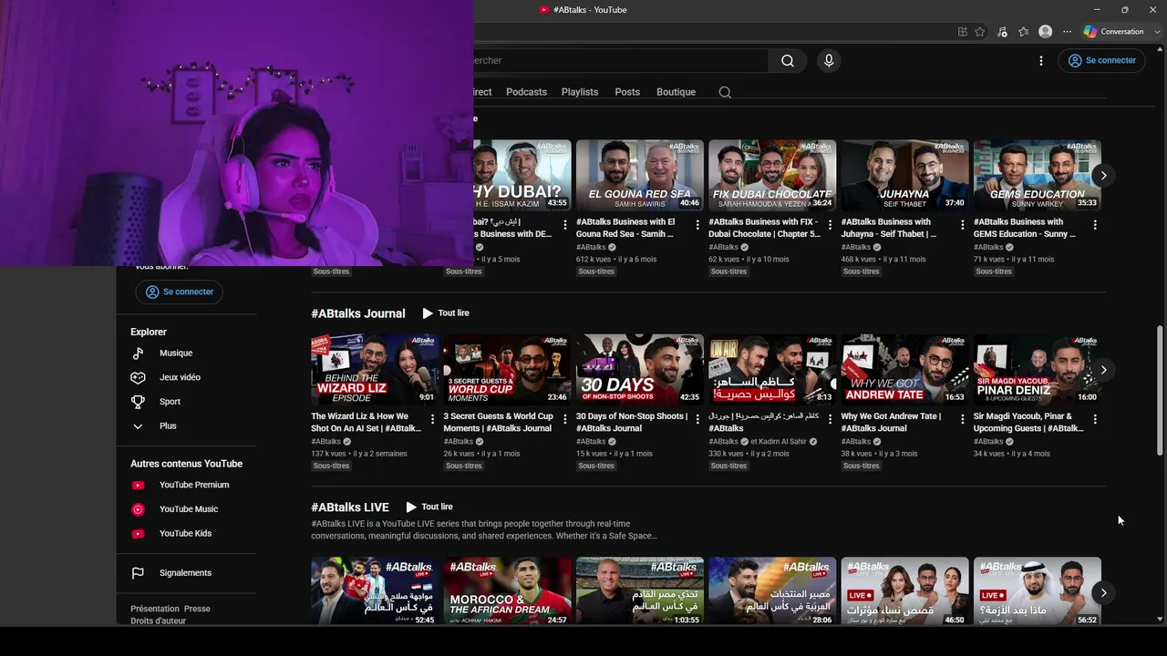The height and width of the screenshot is (656, 1167).
Task: Open options menu for Andrew Tate video
Action: tap(963, 419)
